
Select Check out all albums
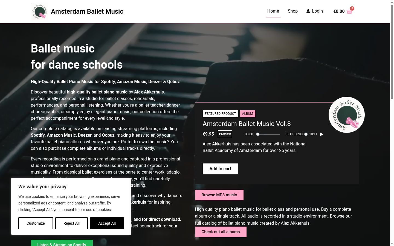tap(221, 232)
